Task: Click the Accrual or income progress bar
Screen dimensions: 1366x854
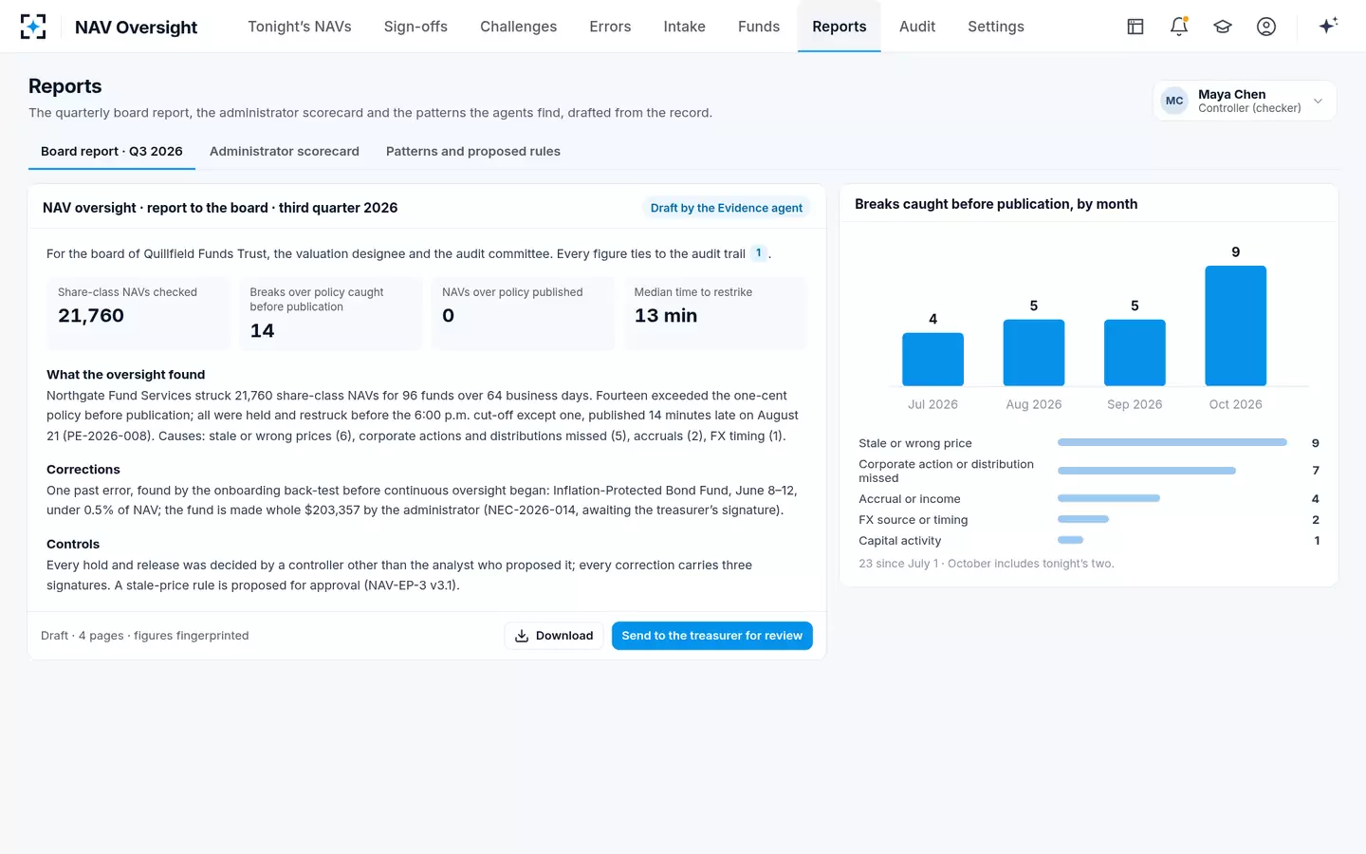Action: [x=1109, y=498]
